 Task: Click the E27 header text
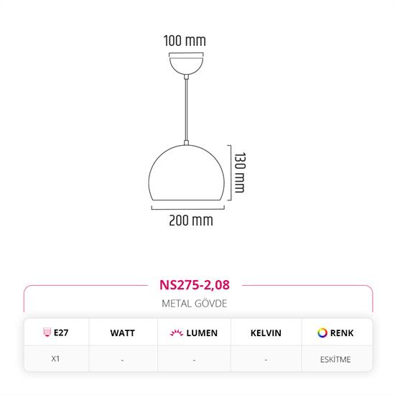[61, 333]
